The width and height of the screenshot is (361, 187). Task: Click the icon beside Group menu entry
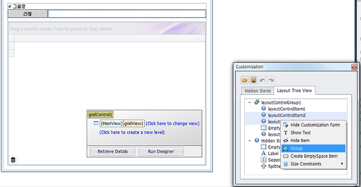(286, 148)
